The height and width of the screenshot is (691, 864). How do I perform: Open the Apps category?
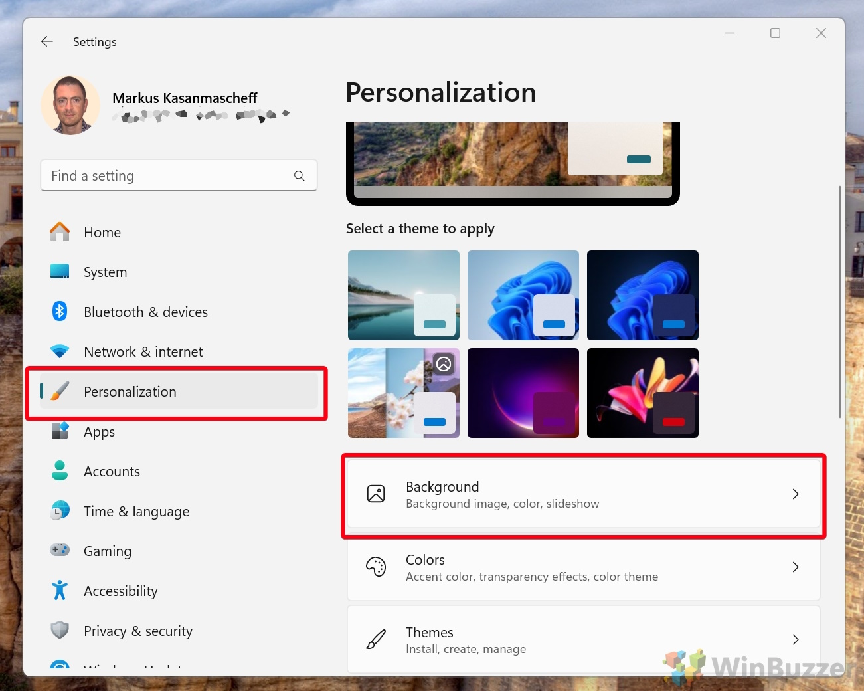click(179, 433)
